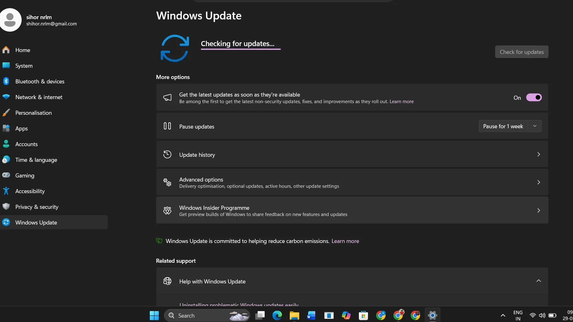
Task: Click the Update history clock icon
Action: pos(167,154)
